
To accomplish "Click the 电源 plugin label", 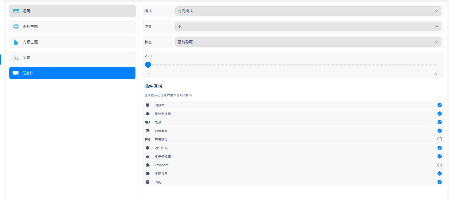I will 158,122.
